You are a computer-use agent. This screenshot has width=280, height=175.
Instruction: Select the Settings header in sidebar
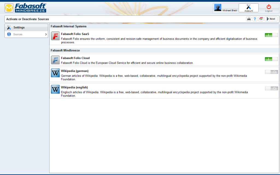pyautogui.click(x=26, y=28)
